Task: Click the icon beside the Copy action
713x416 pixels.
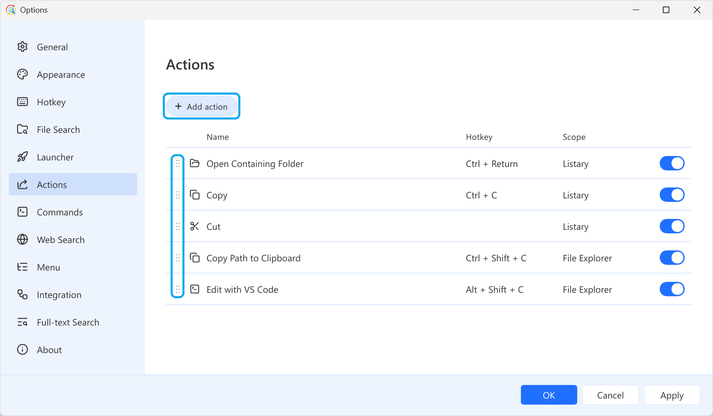Action: [195, 195]
